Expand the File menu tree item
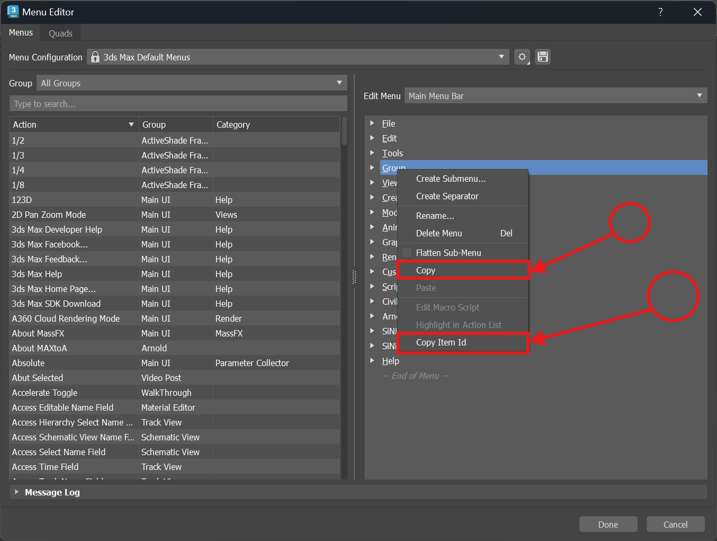Viewport: 717px width, 541px height. [x=372, y=123]
